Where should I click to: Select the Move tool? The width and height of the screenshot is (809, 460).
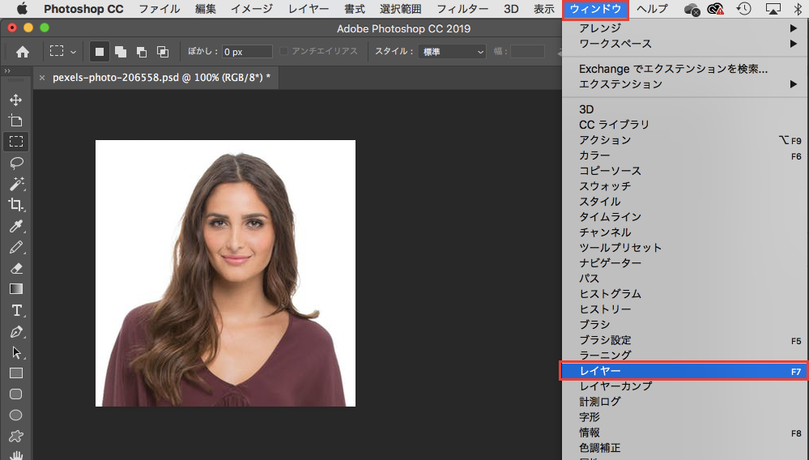[x=15, y=100]
